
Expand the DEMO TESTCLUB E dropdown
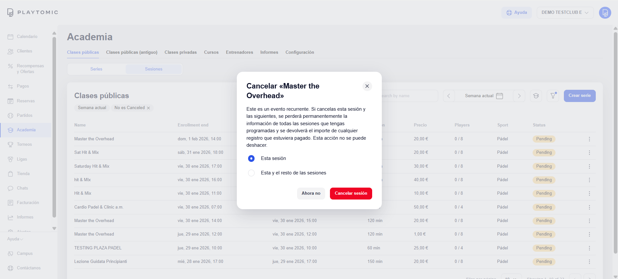565,13
